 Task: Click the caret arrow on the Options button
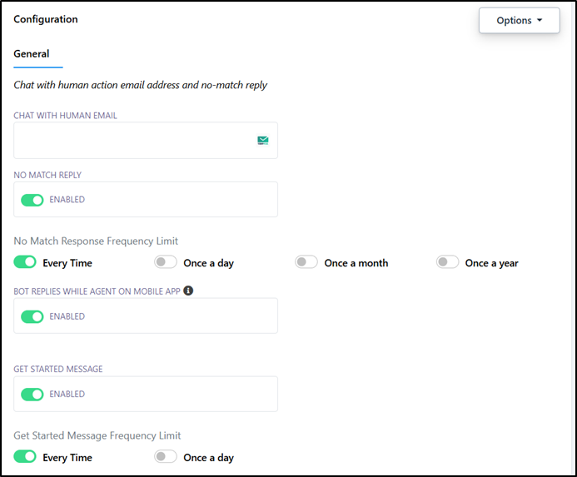coord(540,21)
